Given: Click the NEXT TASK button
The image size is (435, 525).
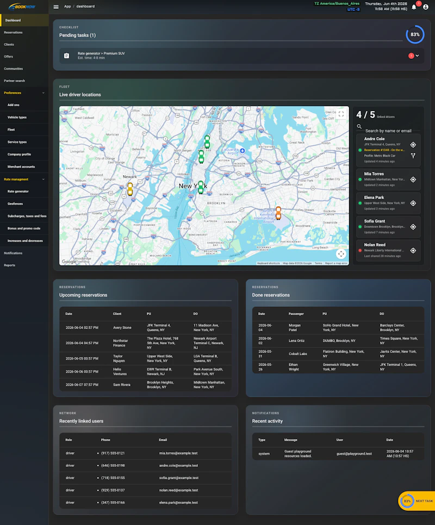Looking at the screenshot, I should tap(417, 501).
